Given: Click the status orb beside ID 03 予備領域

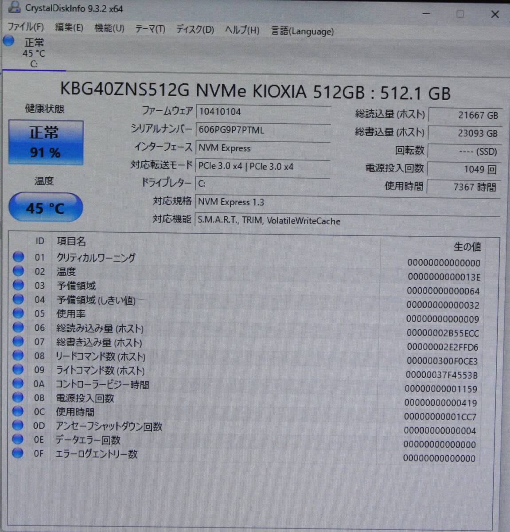Looking at the screenshot, I should 18,285.
